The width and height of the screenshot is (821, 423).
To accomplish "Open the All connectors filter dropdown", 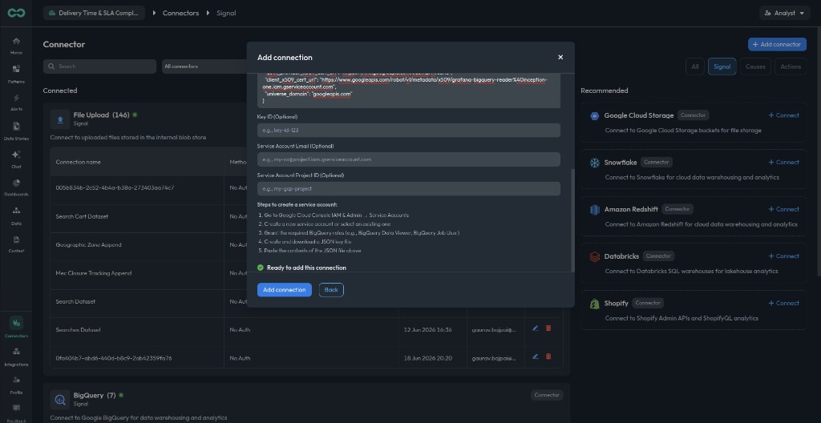I will click(x=204, y=66).
